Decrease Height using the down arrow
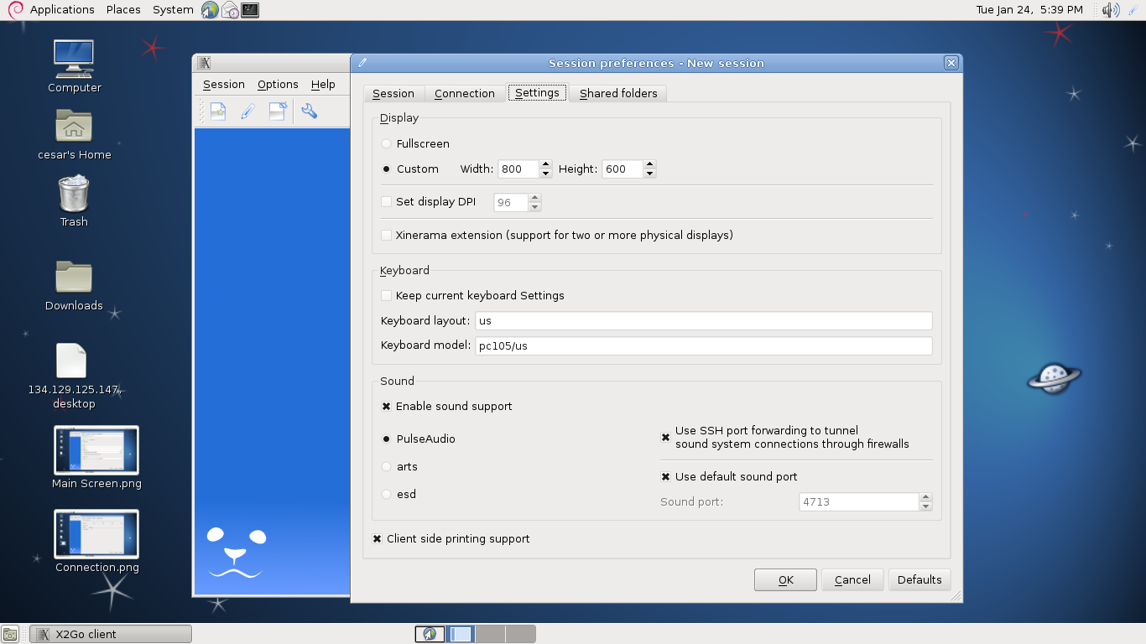Viewport: 1146px width, 644px height. point(649,174)
